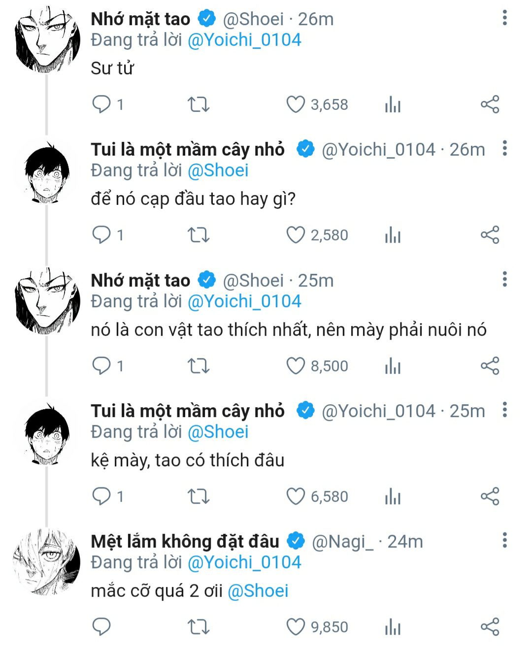The width and height of the screenshot is (532, 646).
Task: View analytics for the "kệ mày" tweet
Action: (393, 496)
